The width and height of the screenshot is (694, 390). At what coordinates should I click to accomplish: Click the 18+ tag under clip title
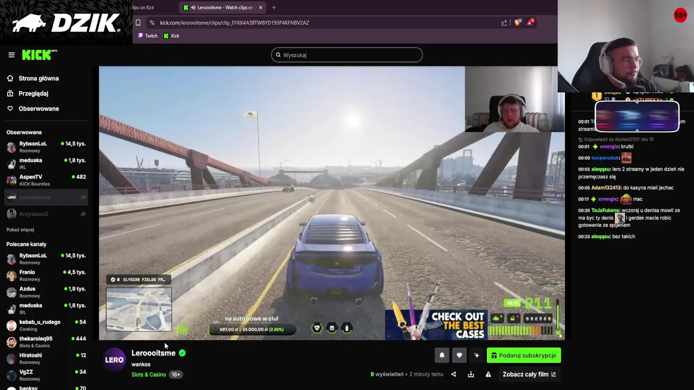176,374
